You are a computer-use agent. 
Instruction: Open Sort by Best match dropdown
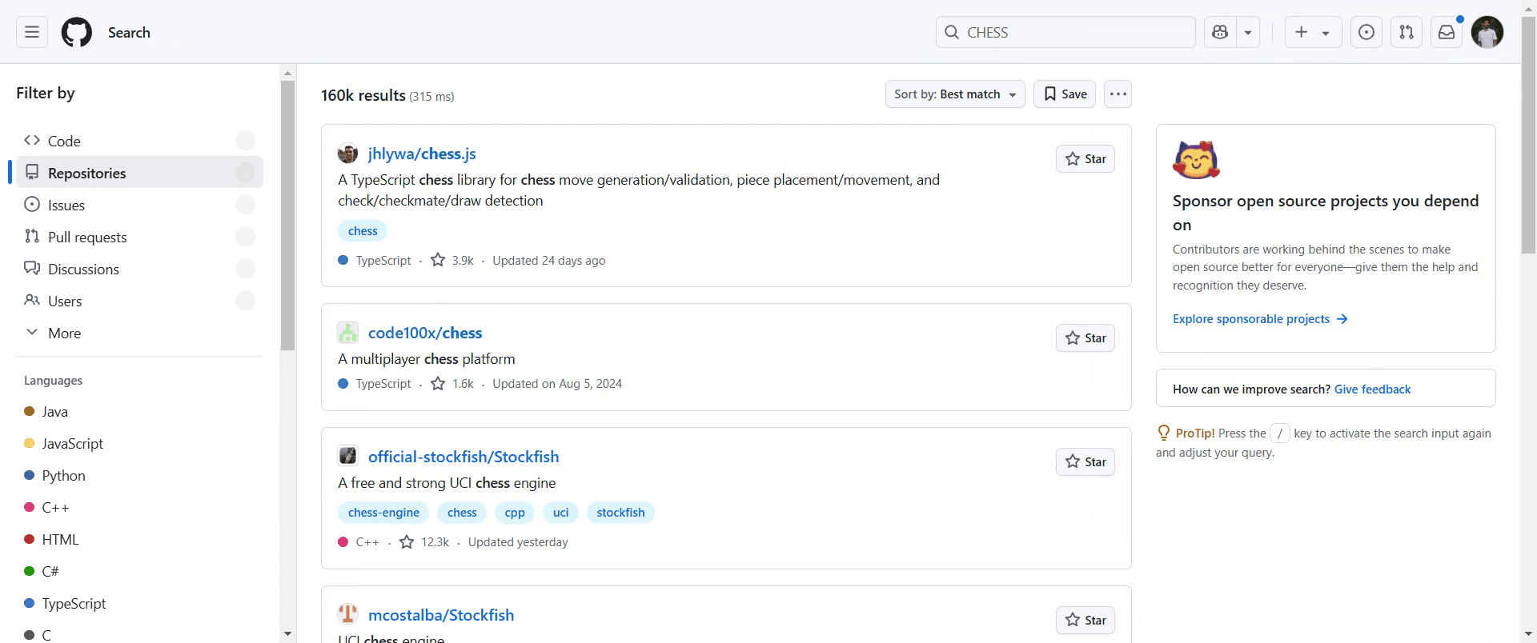click(x=955, y=94)
